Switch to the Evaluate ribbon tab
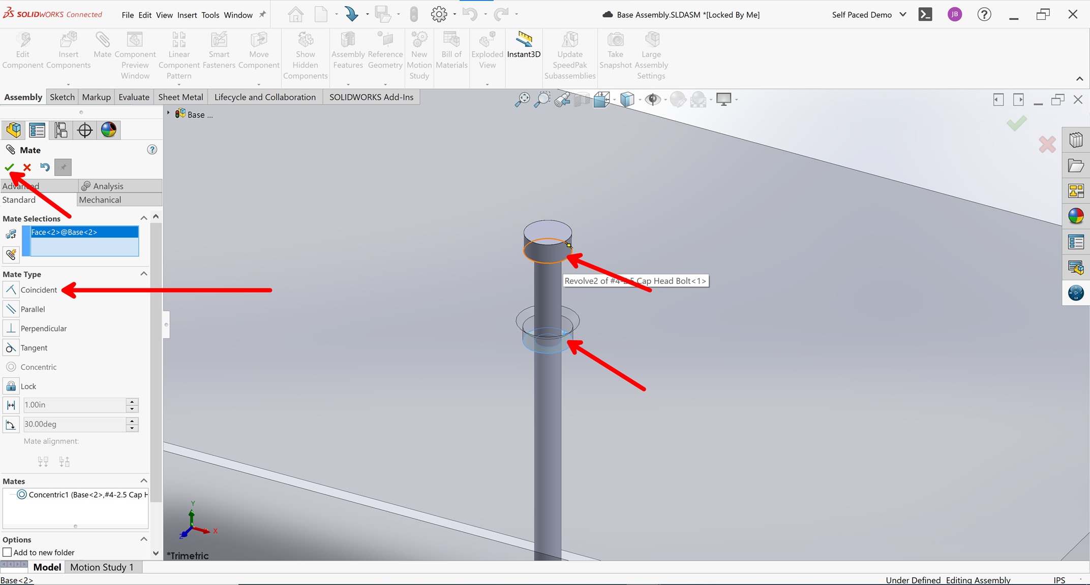1090x585 pixels. [x=134, y=97]
